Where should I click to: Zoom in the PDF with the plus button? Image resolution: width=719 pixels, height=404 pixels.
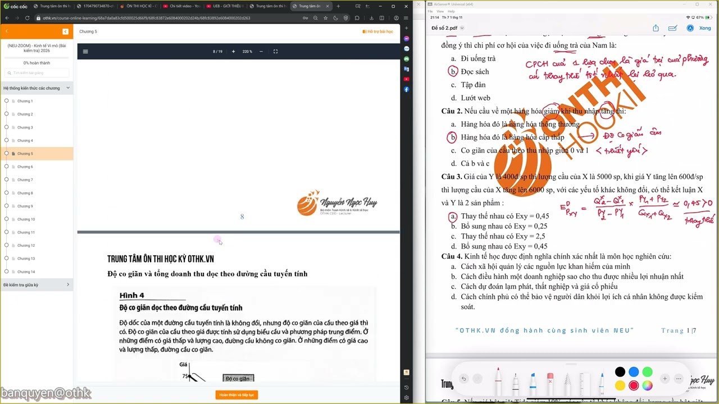click(x=233, y=52)
